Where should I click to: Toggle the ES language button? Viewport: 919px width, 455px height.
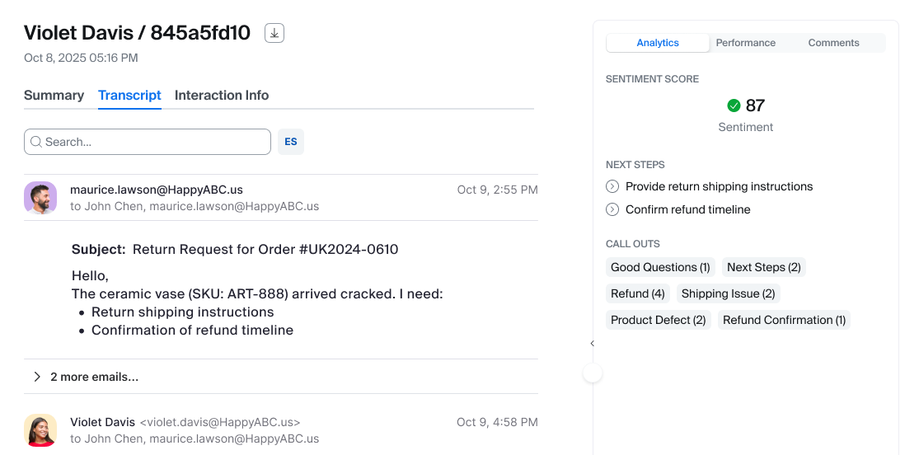291,142
